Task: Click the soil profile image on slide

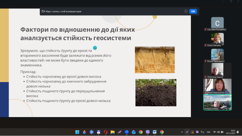Action: [x=155, y=60]
